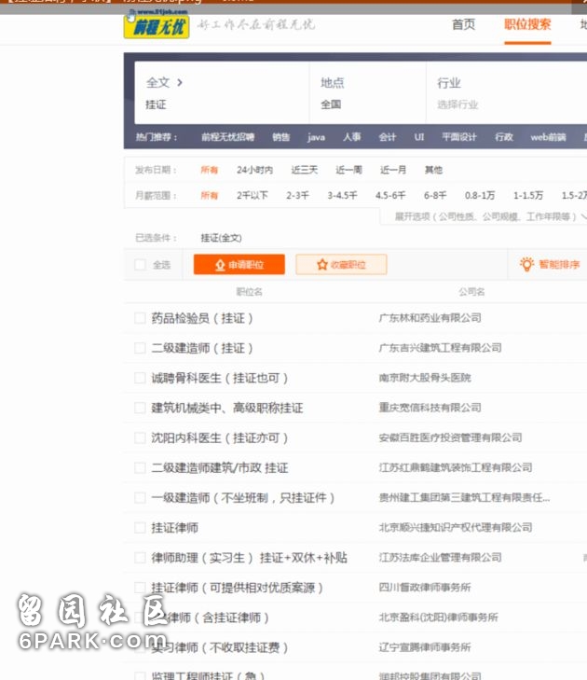The width and height of the screenshot is (587, 680).
Task: Open company 广东林和药业有限公司
Action: pos(430,318)
